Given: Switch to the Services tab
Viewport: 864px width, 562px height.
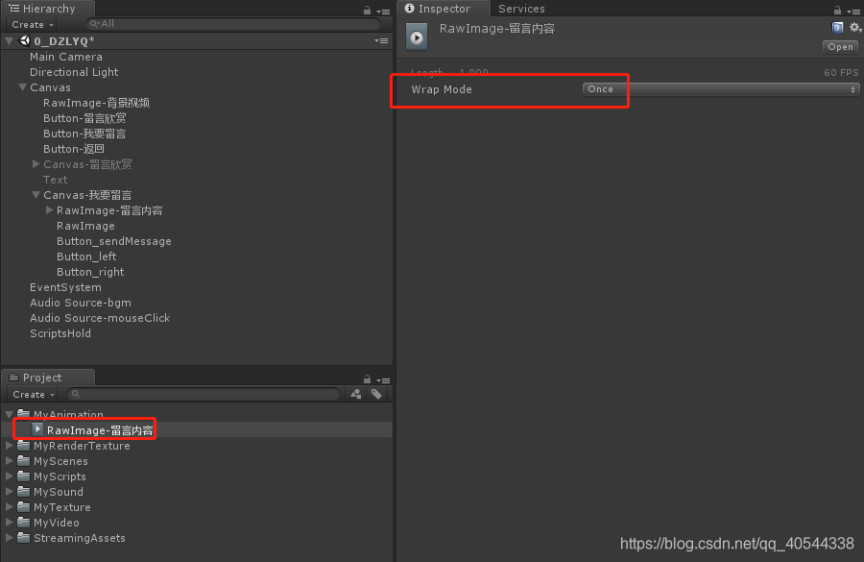Looking at the screenshot, I should pyautogui.click(x=521, y=8).
